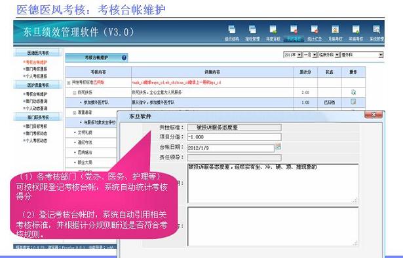
Task: Click the 东旦软件 dialog title bar
Action: pyautogui.click(x=242, y=116)
